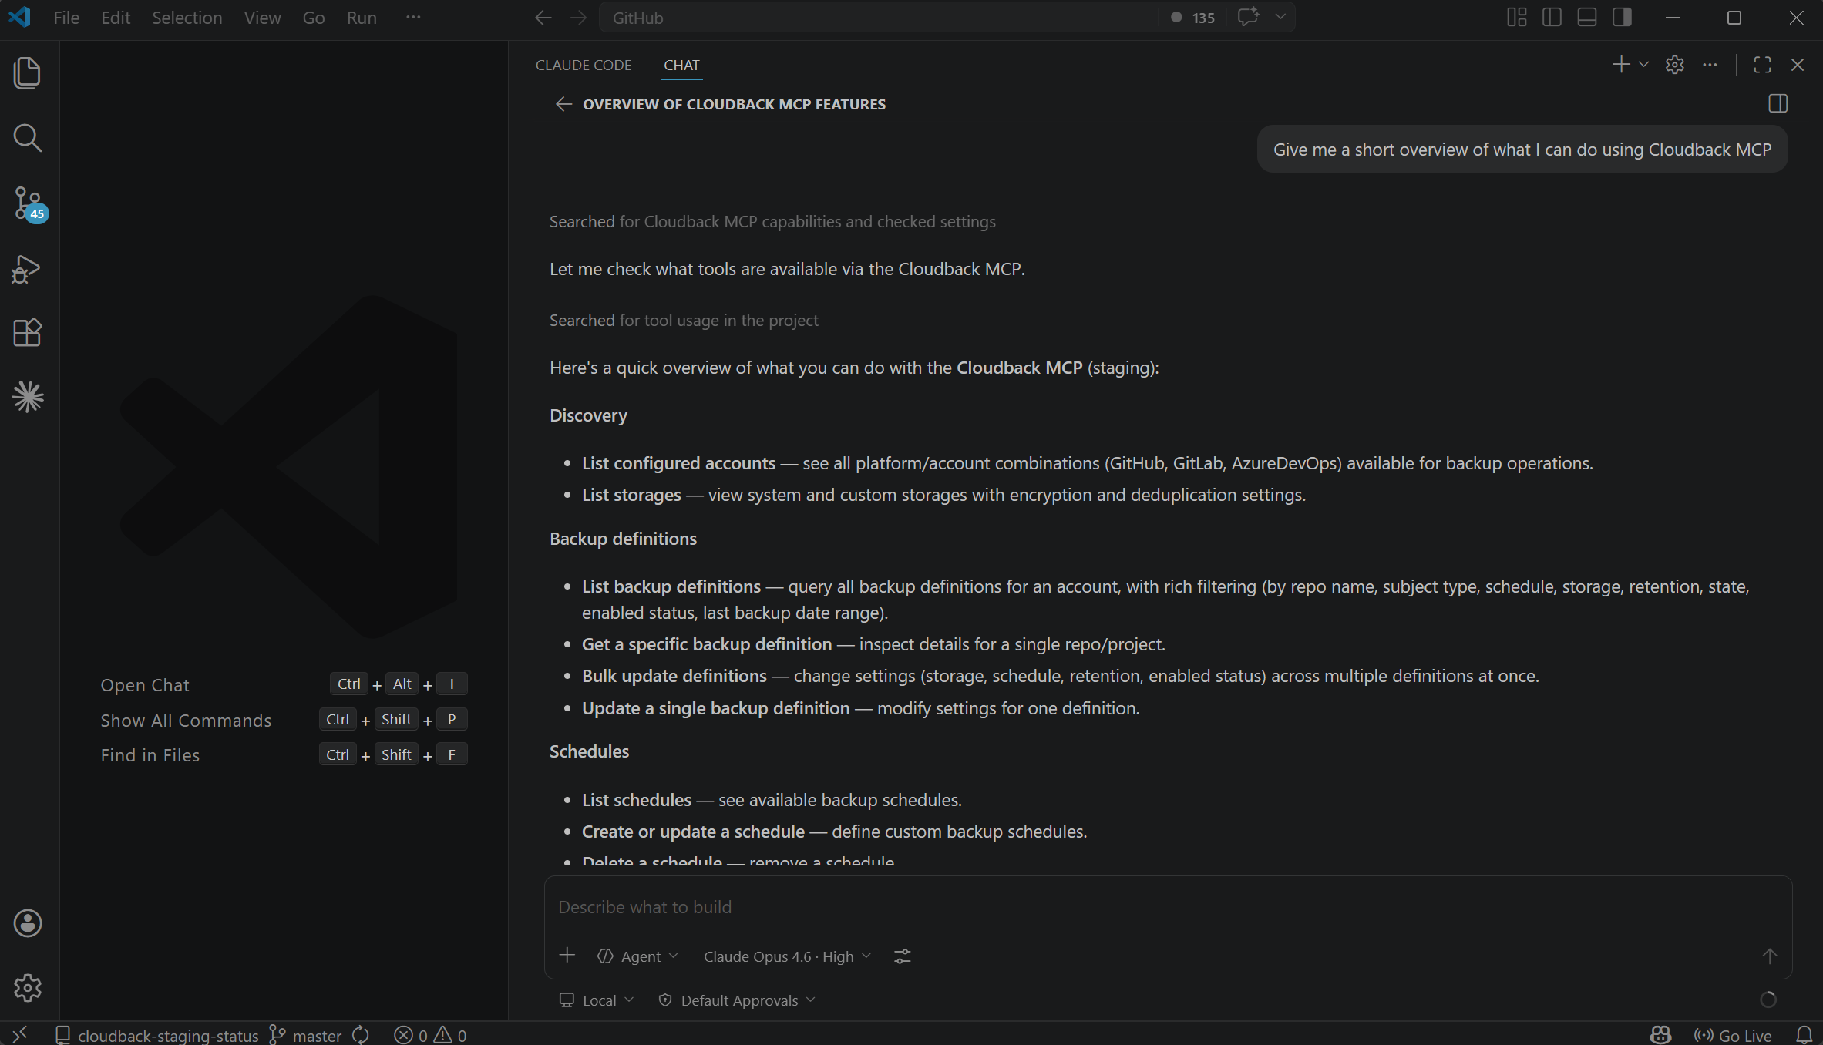Image resolution: width=1823 pixels, height=1045 pixels.
Task: Open the Claude Code starburst icon
Action: pos(28,397)
